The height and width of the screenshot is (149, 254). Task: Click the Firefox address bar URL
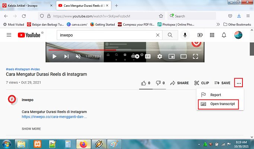pyautogui.click(x=92, y=16)
